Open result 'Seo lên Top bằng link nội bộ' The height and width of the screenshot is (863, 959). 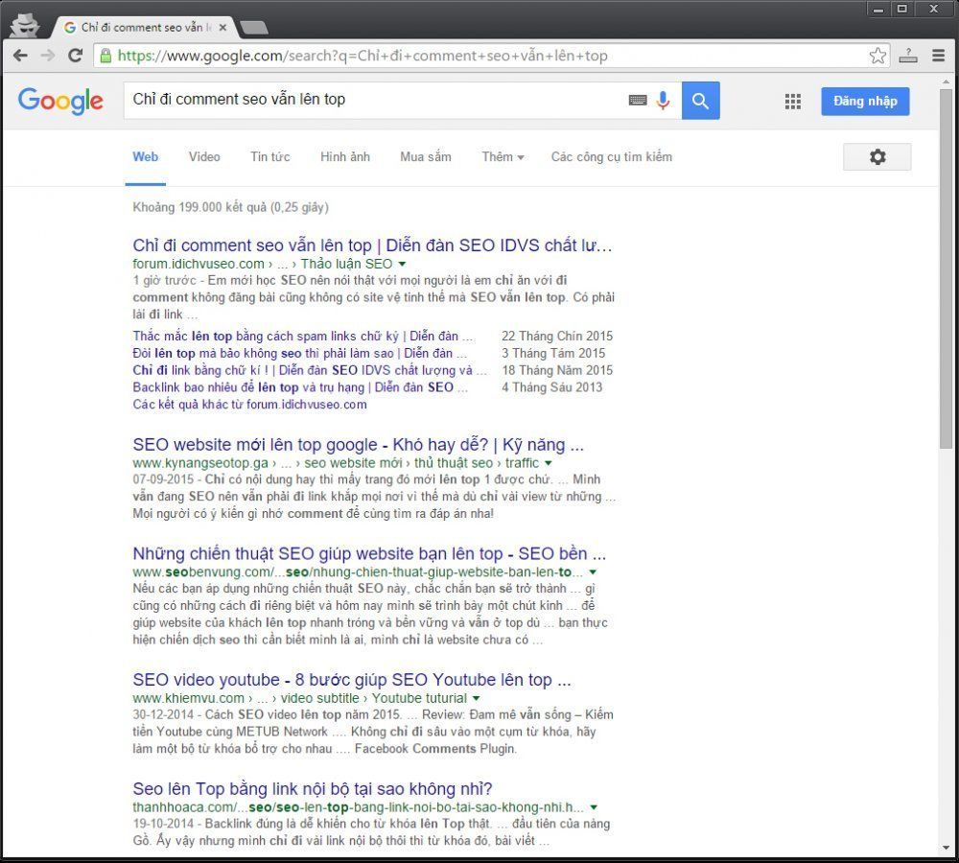click(313, 788)
